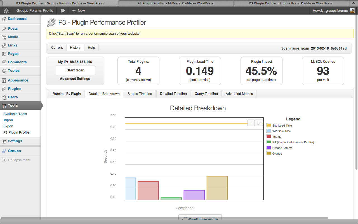
Task: Click Site Load Time legend swatch
Action: pos(269,125)
